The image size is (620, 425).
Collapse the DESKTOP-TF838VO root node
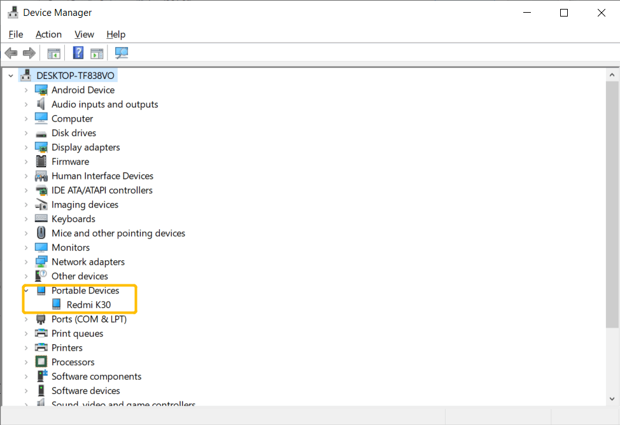pyautogui.click(x=11, y=76)
